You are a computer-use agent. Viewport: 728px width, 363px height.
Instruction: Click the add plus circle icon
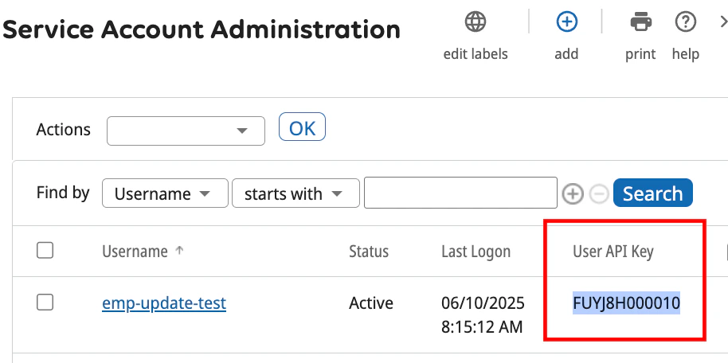(566, 22)
